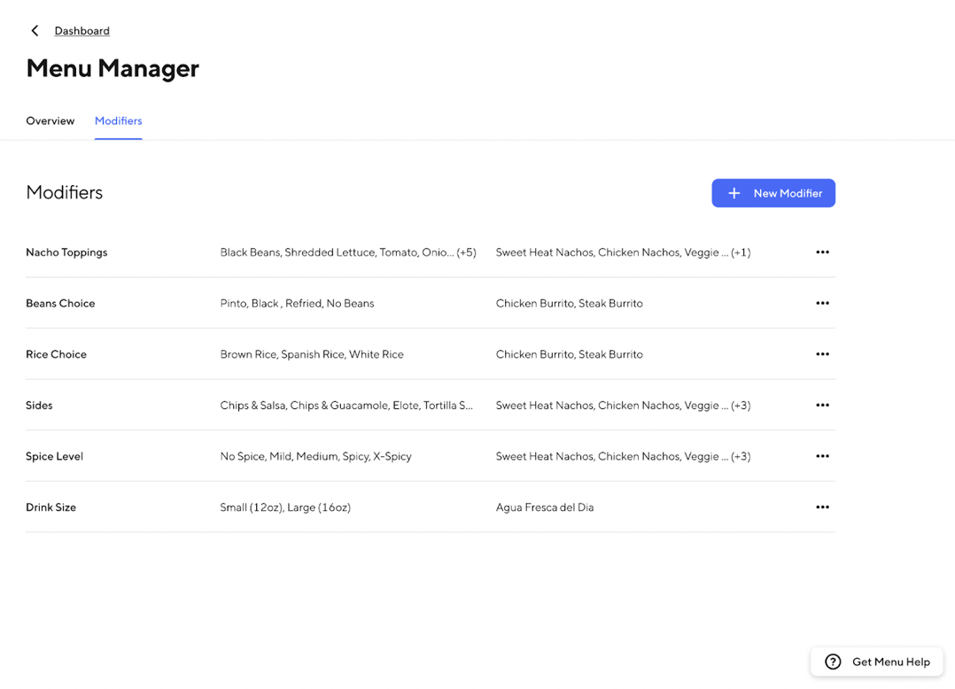This screenshot has width=955, height=689.
Task: Select the Modifiers tab
Action: click(x=118, y=120)
